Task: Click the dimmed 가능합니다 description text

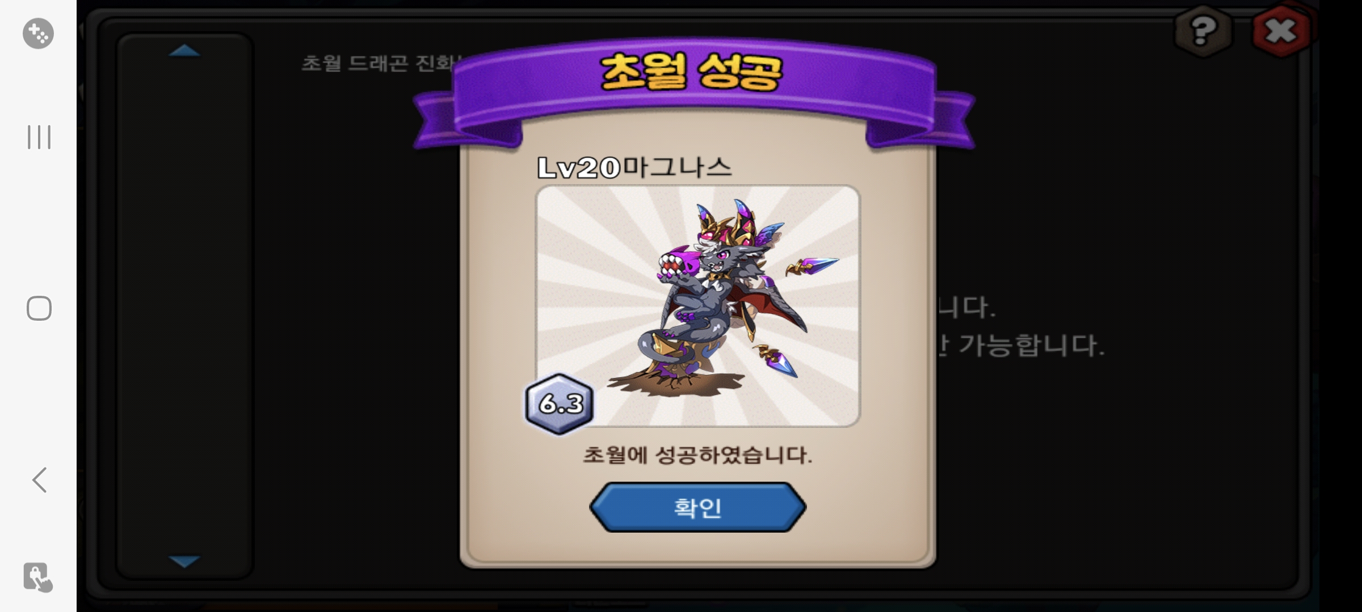Action: click(x=1032, y=345)
